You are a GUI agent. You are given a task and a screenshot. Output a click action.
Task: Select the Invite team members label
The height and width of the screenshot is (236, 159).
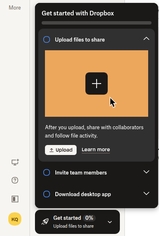pos(81,172)
